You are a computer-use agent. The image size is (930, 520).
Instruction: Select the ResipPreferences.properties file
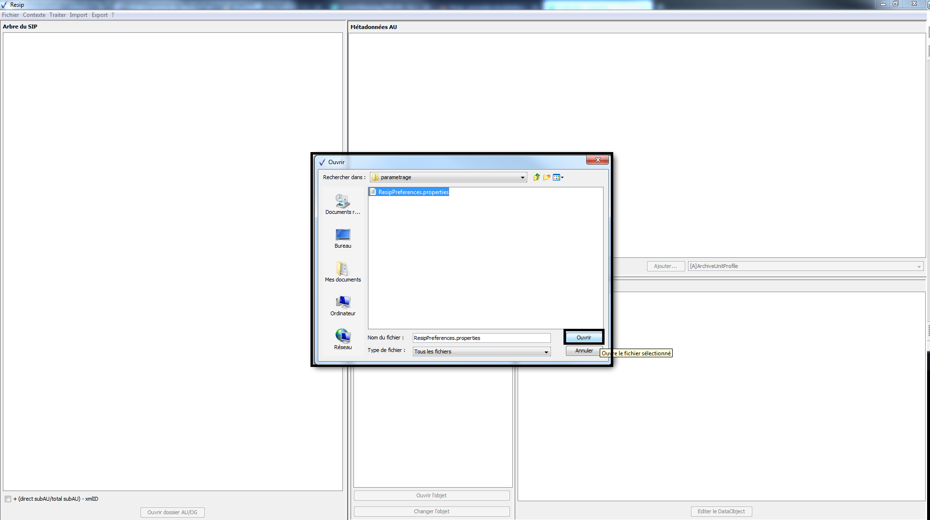413,192
